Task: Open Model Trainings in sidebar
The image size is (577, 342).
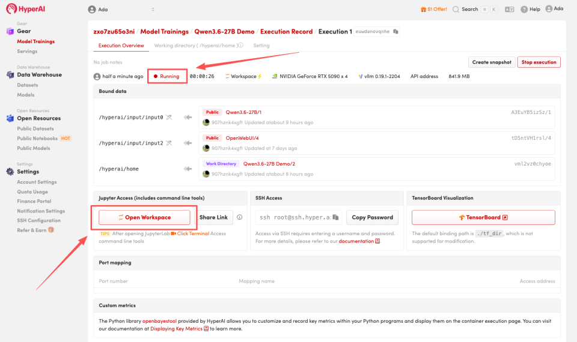Action: [x=35, y=41]
